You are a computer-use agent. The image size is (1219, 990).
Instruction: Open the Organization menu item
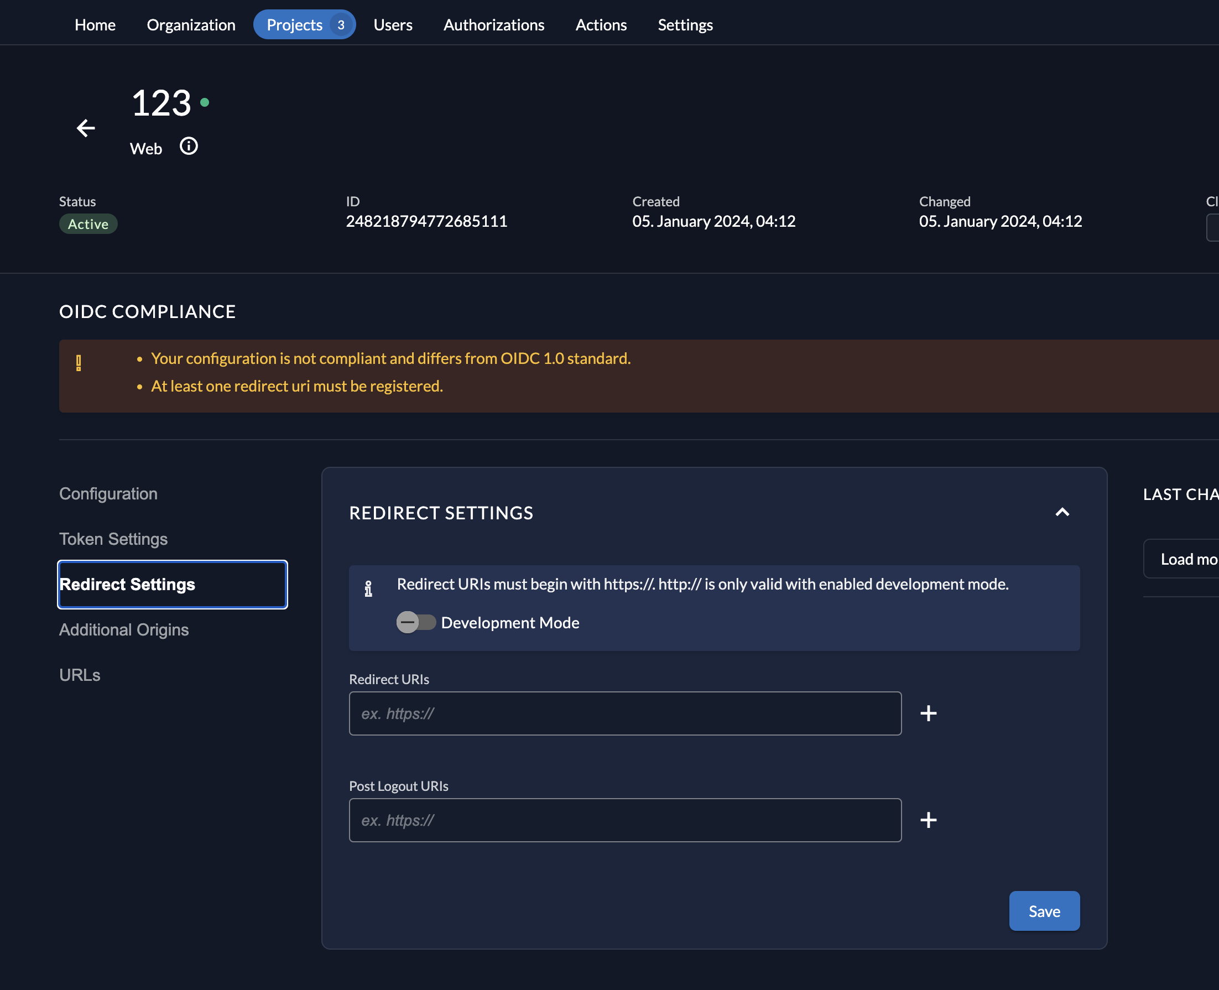(191, 25)
